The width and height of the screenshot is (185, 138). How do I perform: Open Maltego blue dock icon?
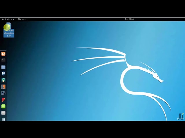pos(3,93)
